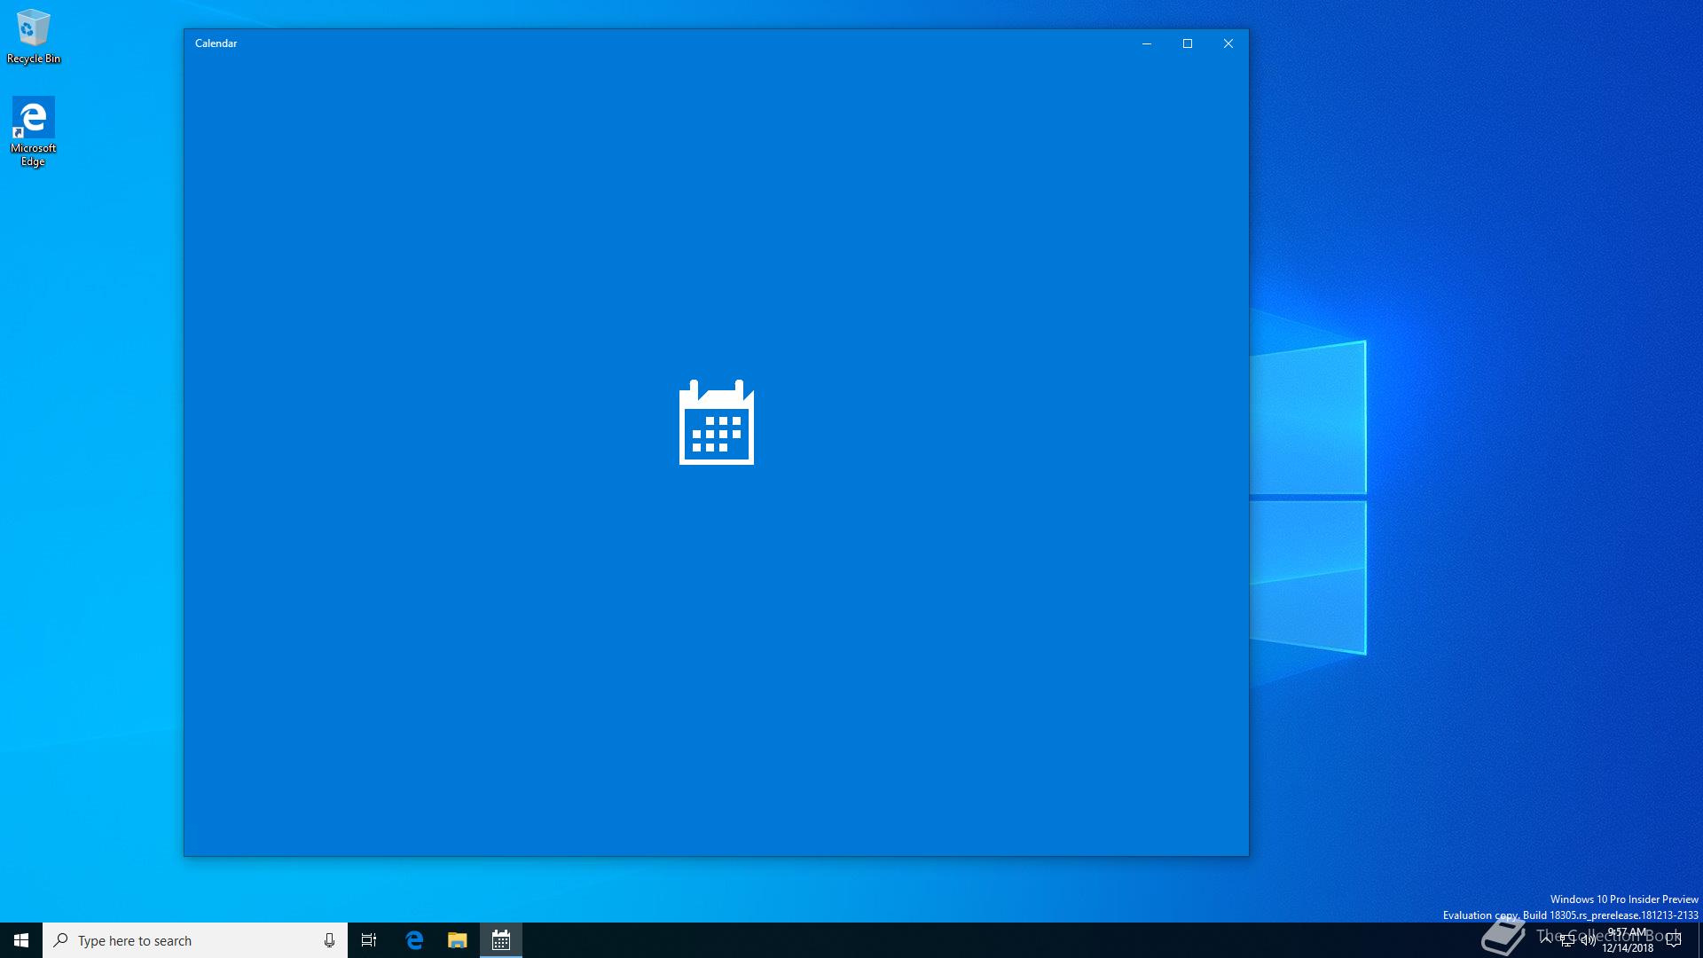This screenshot has width=1703, height=958.
Task: Open the Action Center notification icon
Action: (x=1675, y=940)
